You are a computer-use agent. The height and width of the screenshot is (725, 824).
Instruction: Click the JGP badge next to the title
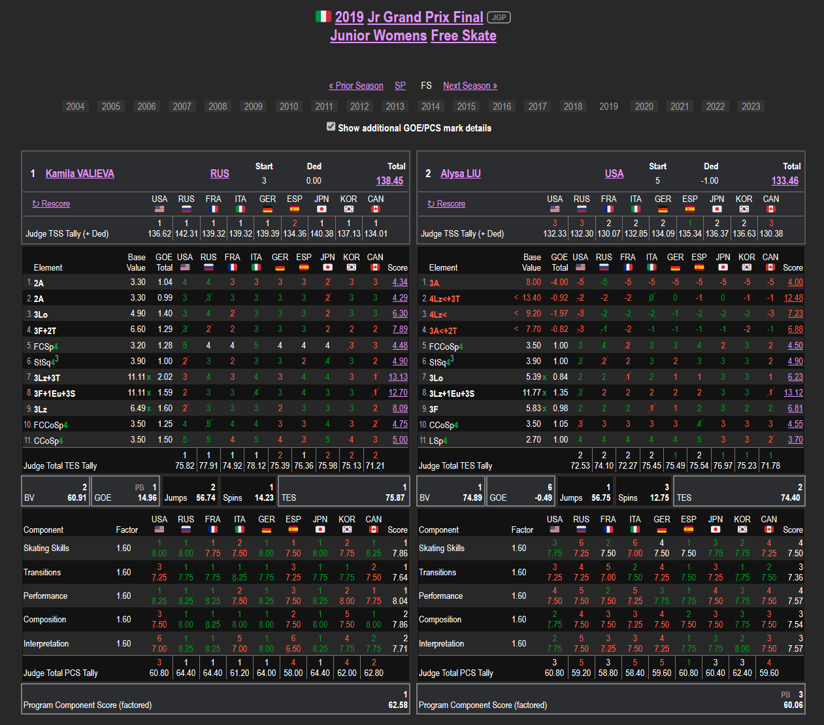pos(499,18)
